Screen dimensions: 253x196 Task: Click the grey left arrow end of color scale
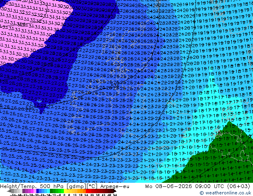coord(9,191)
